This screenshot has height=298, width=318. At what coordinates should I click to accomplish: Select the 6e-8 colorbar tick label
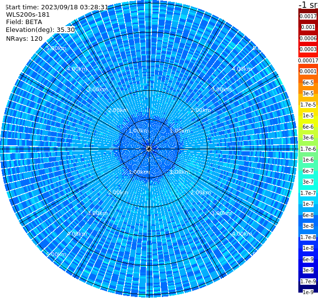pyautogui.click(x=308, y=215)
